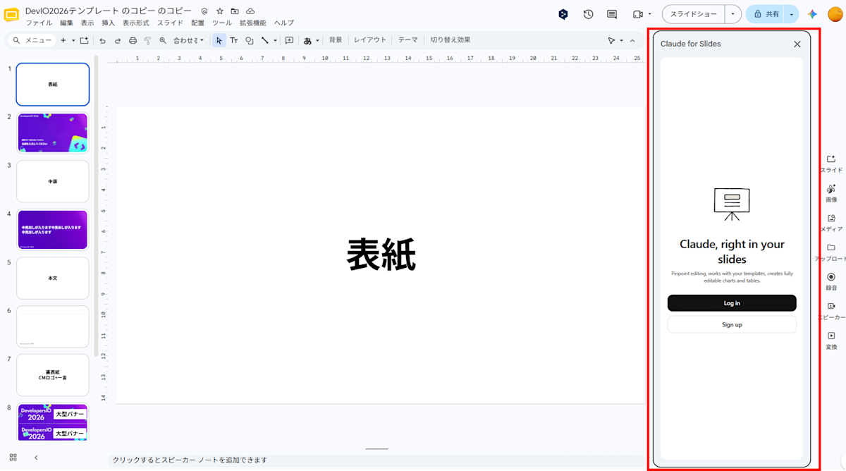Click the video meeting camera icon
The image size is (846, 471).
point(638,14)
